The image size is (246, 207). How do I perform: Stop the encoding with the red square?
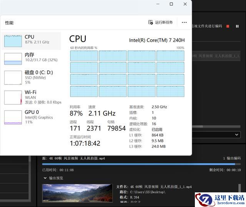(x=228, y=26)
